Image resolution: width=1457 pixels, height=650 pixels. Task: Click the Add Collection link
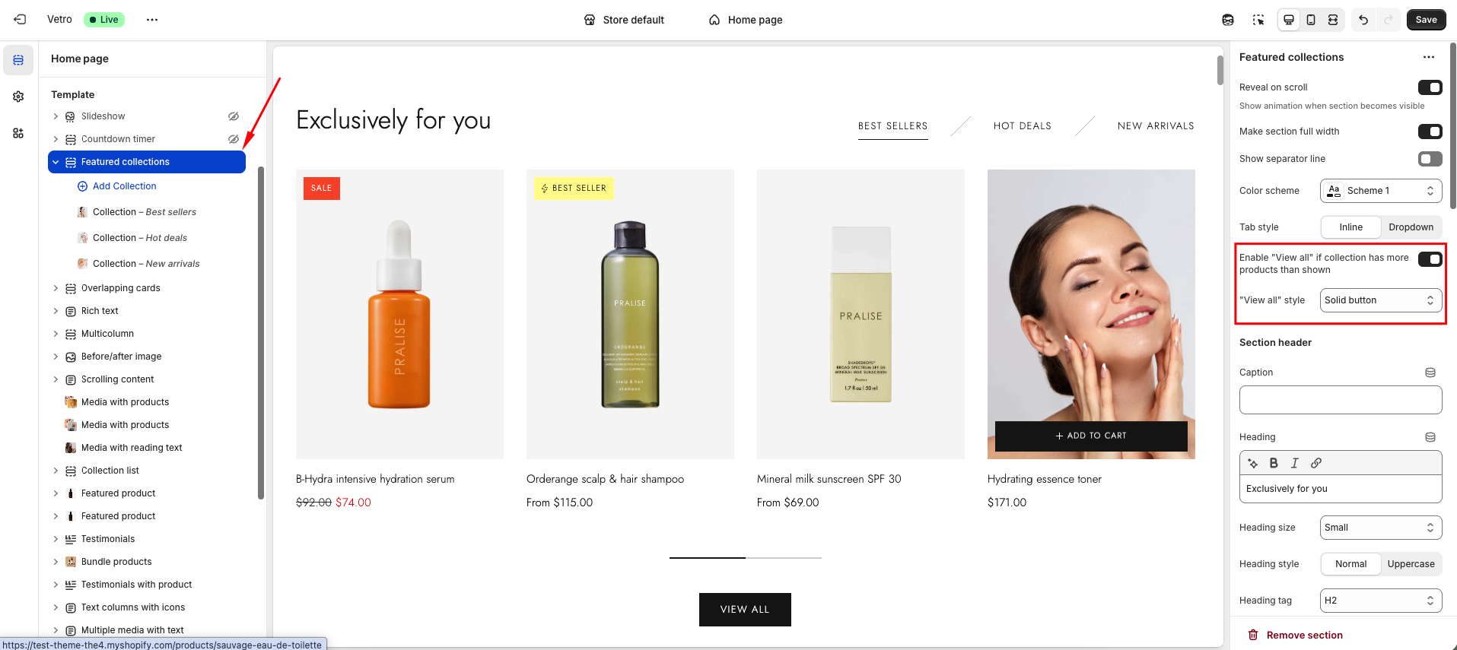point(124,186)
